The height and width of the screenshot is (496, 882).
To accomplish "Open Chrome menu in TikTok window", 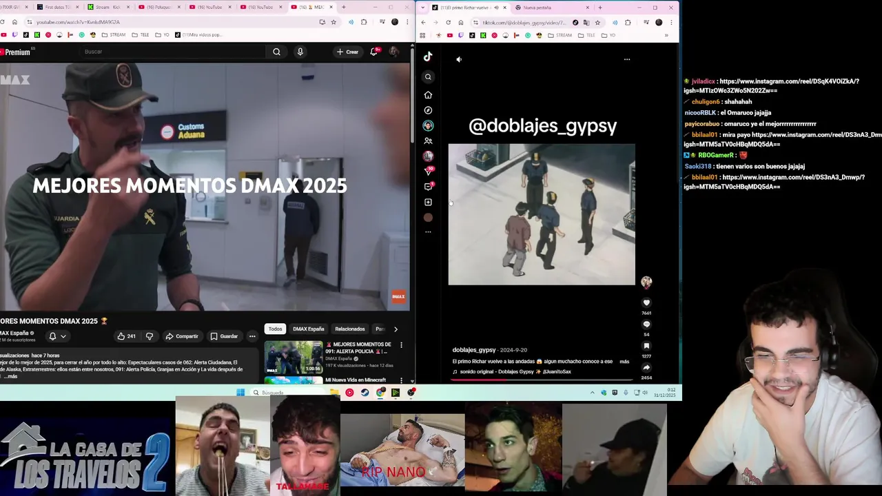I will [670, 22].
